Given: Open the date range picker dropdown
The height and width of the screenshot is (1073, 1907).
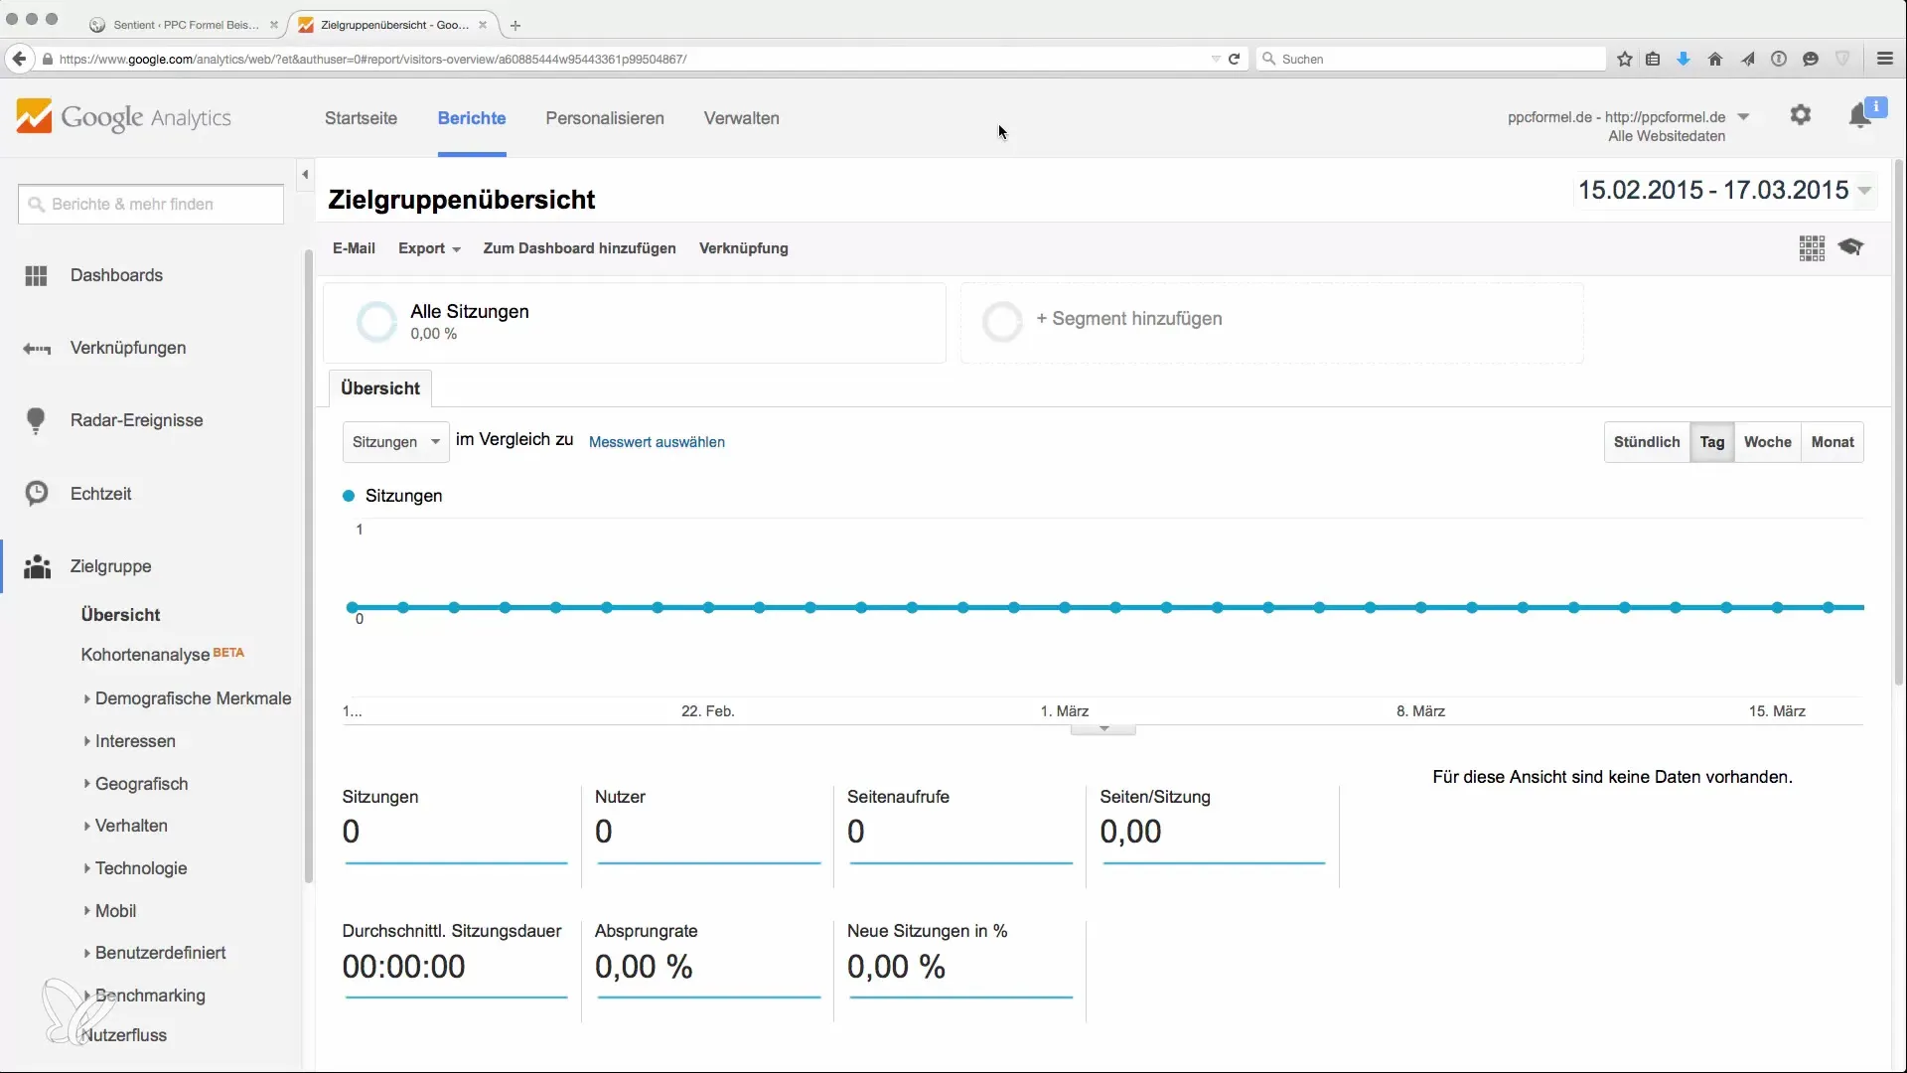Looking at the screenshot, I should [x=1726, y=190].
